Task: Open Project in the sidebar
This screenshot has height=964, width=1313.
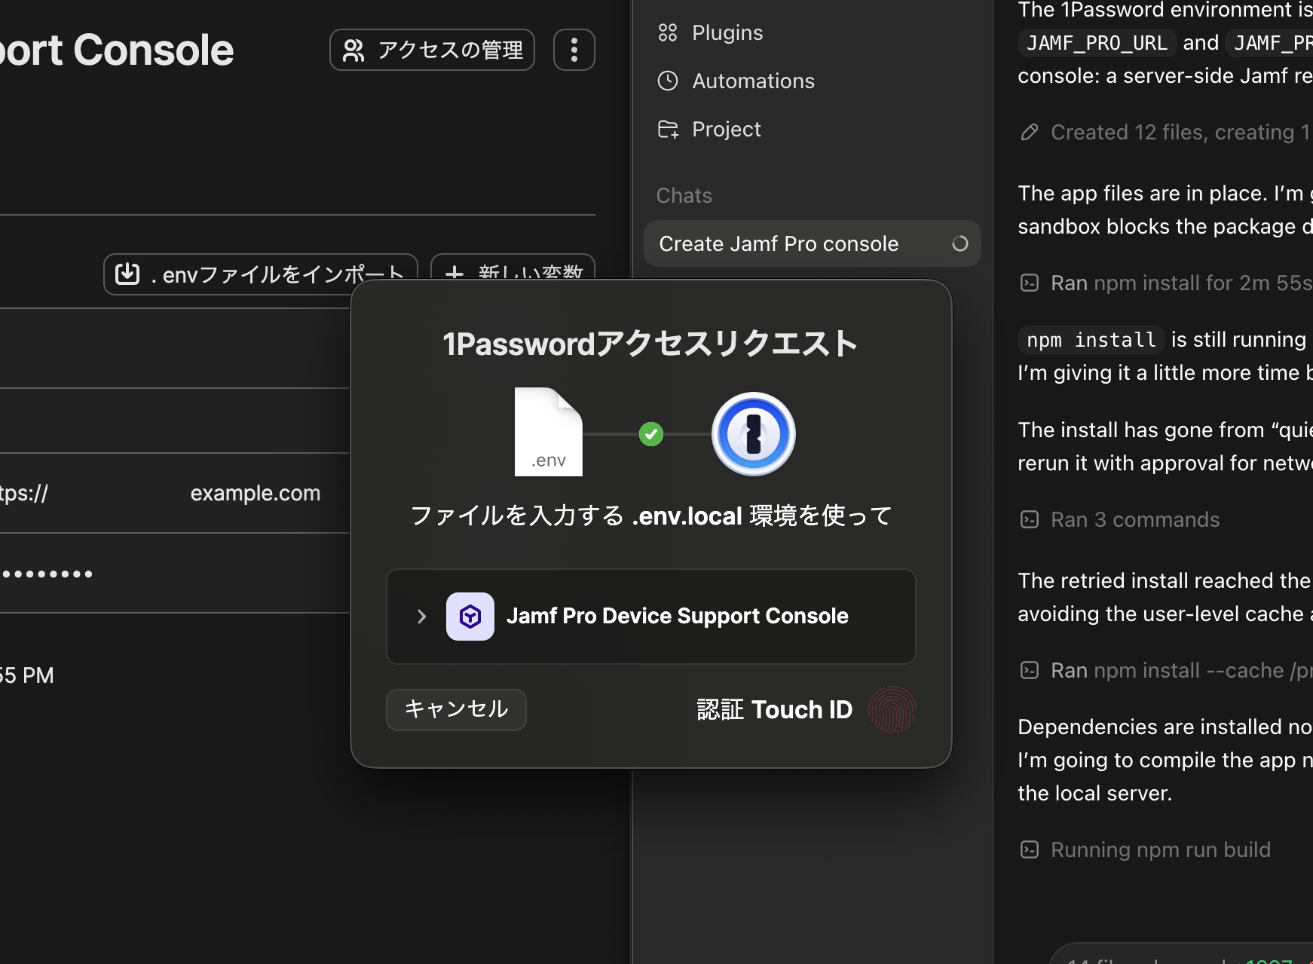Action: point(726,129)
